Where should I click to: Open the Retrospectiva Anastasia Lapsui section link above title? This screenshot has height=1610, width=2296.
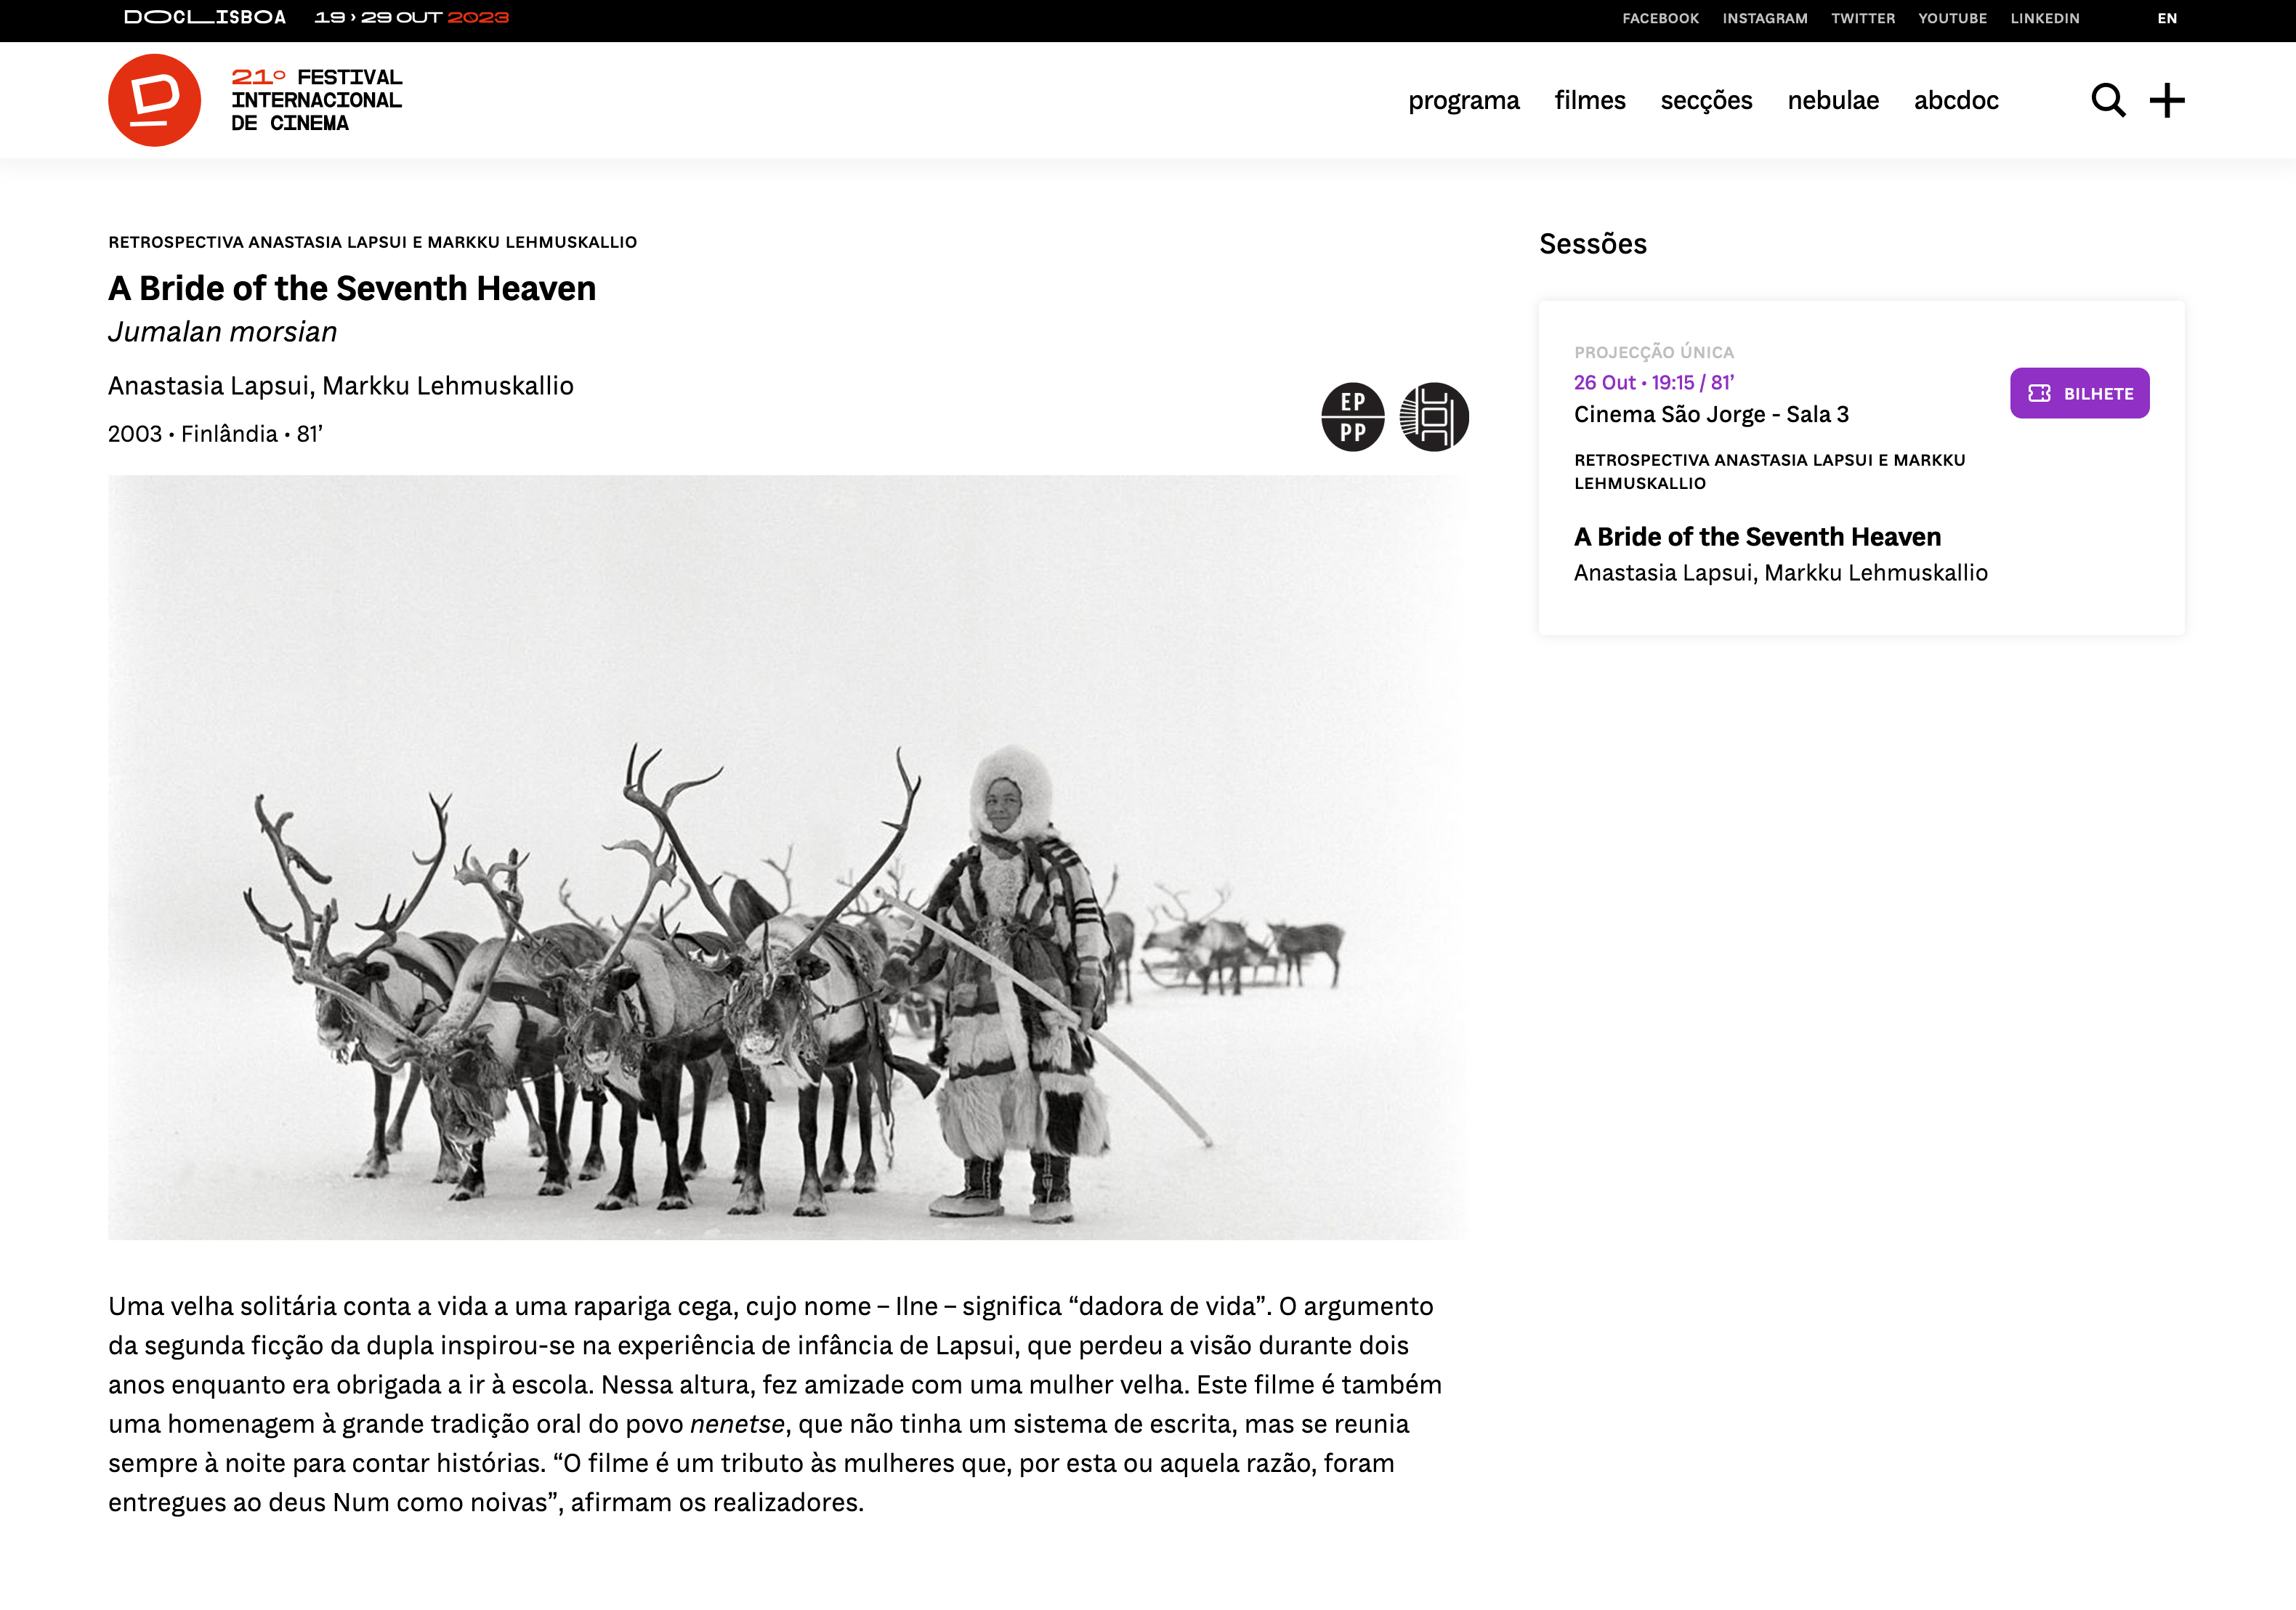click(372, 242)
